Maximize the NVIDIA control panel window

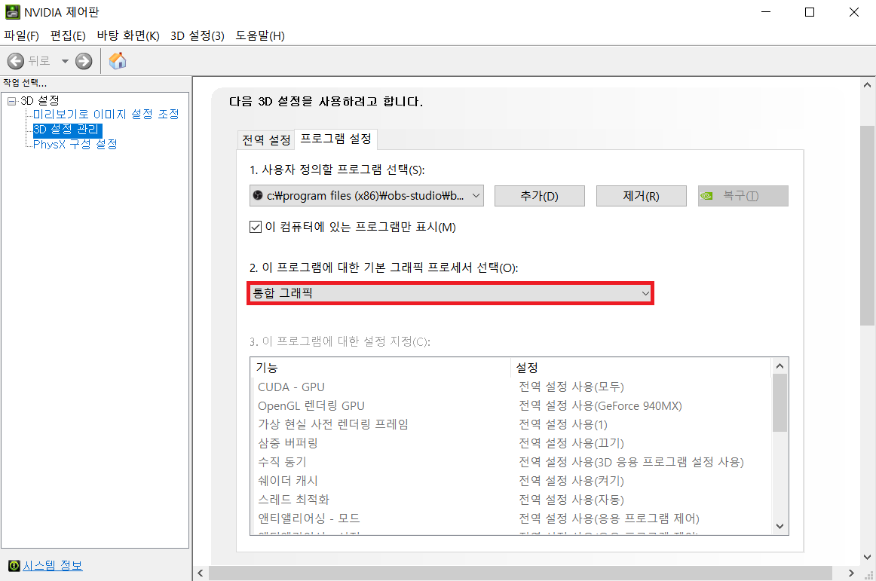coord(810,12)
